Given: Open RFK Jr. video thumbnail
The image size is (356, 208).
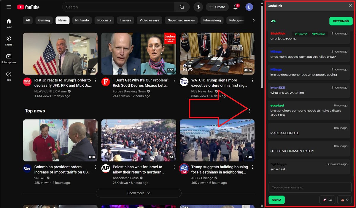Looking at the screenshot, I should [x=60, y=53].
